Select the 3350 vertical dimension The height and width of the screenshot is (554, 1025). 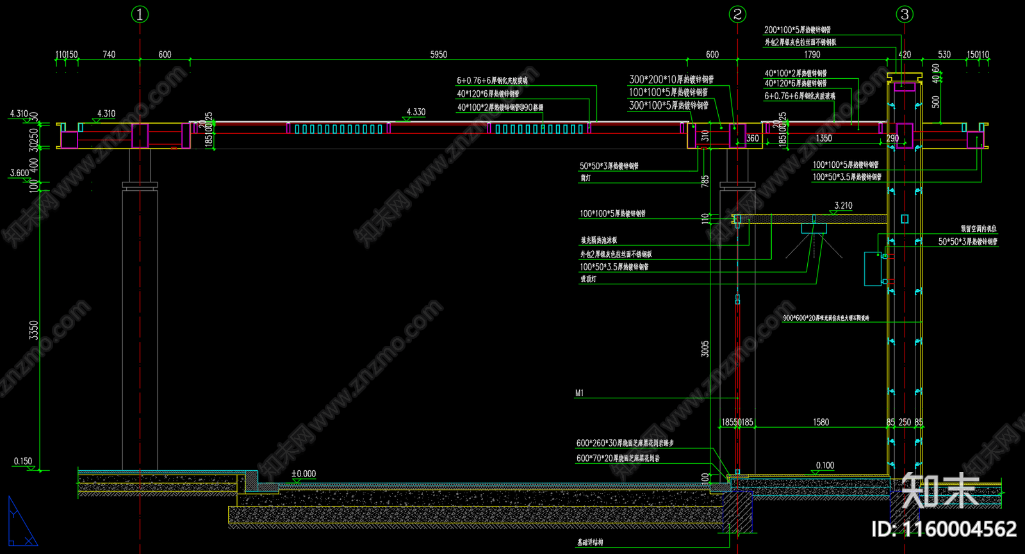(34, 330)
